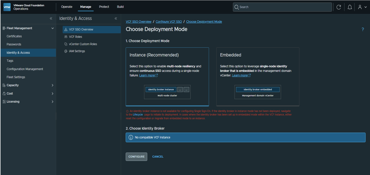Expand the Licensing section
The height and width of the screenshot is (175, 370).
pos(28,102)
